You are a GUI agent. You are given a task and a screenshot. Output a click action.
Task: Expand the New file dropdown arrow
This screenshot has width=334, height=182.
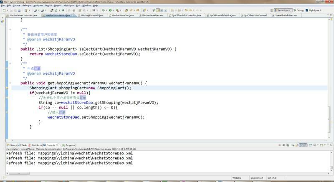[x=7, y=10]
